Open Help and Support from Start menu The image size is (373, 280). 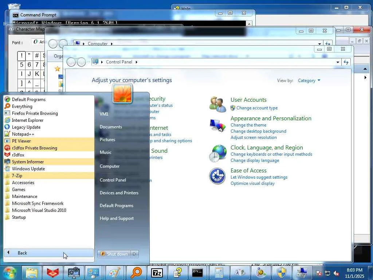(x=117, y=218)
